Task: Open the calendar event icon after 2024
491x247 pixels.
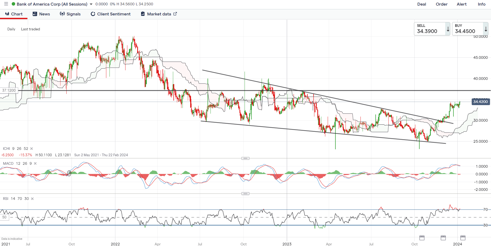Action: (463, 238)
